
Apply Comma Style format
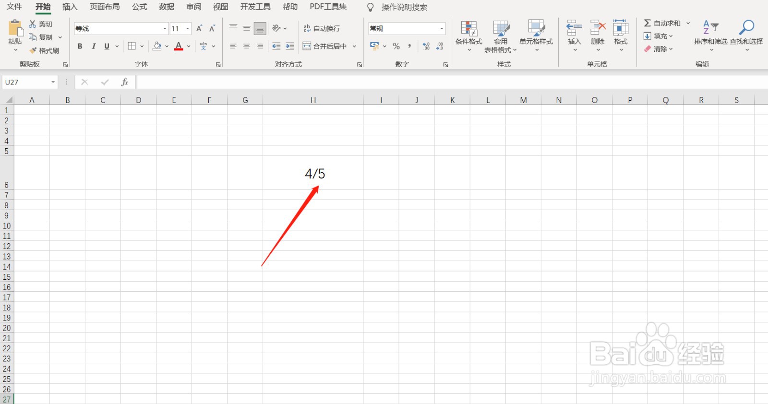(x=409, y=46)
